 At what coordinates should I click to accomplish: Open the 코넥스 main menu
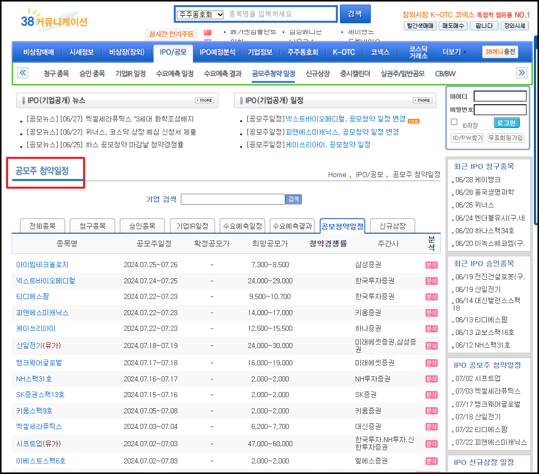click(x=380, y=52)
